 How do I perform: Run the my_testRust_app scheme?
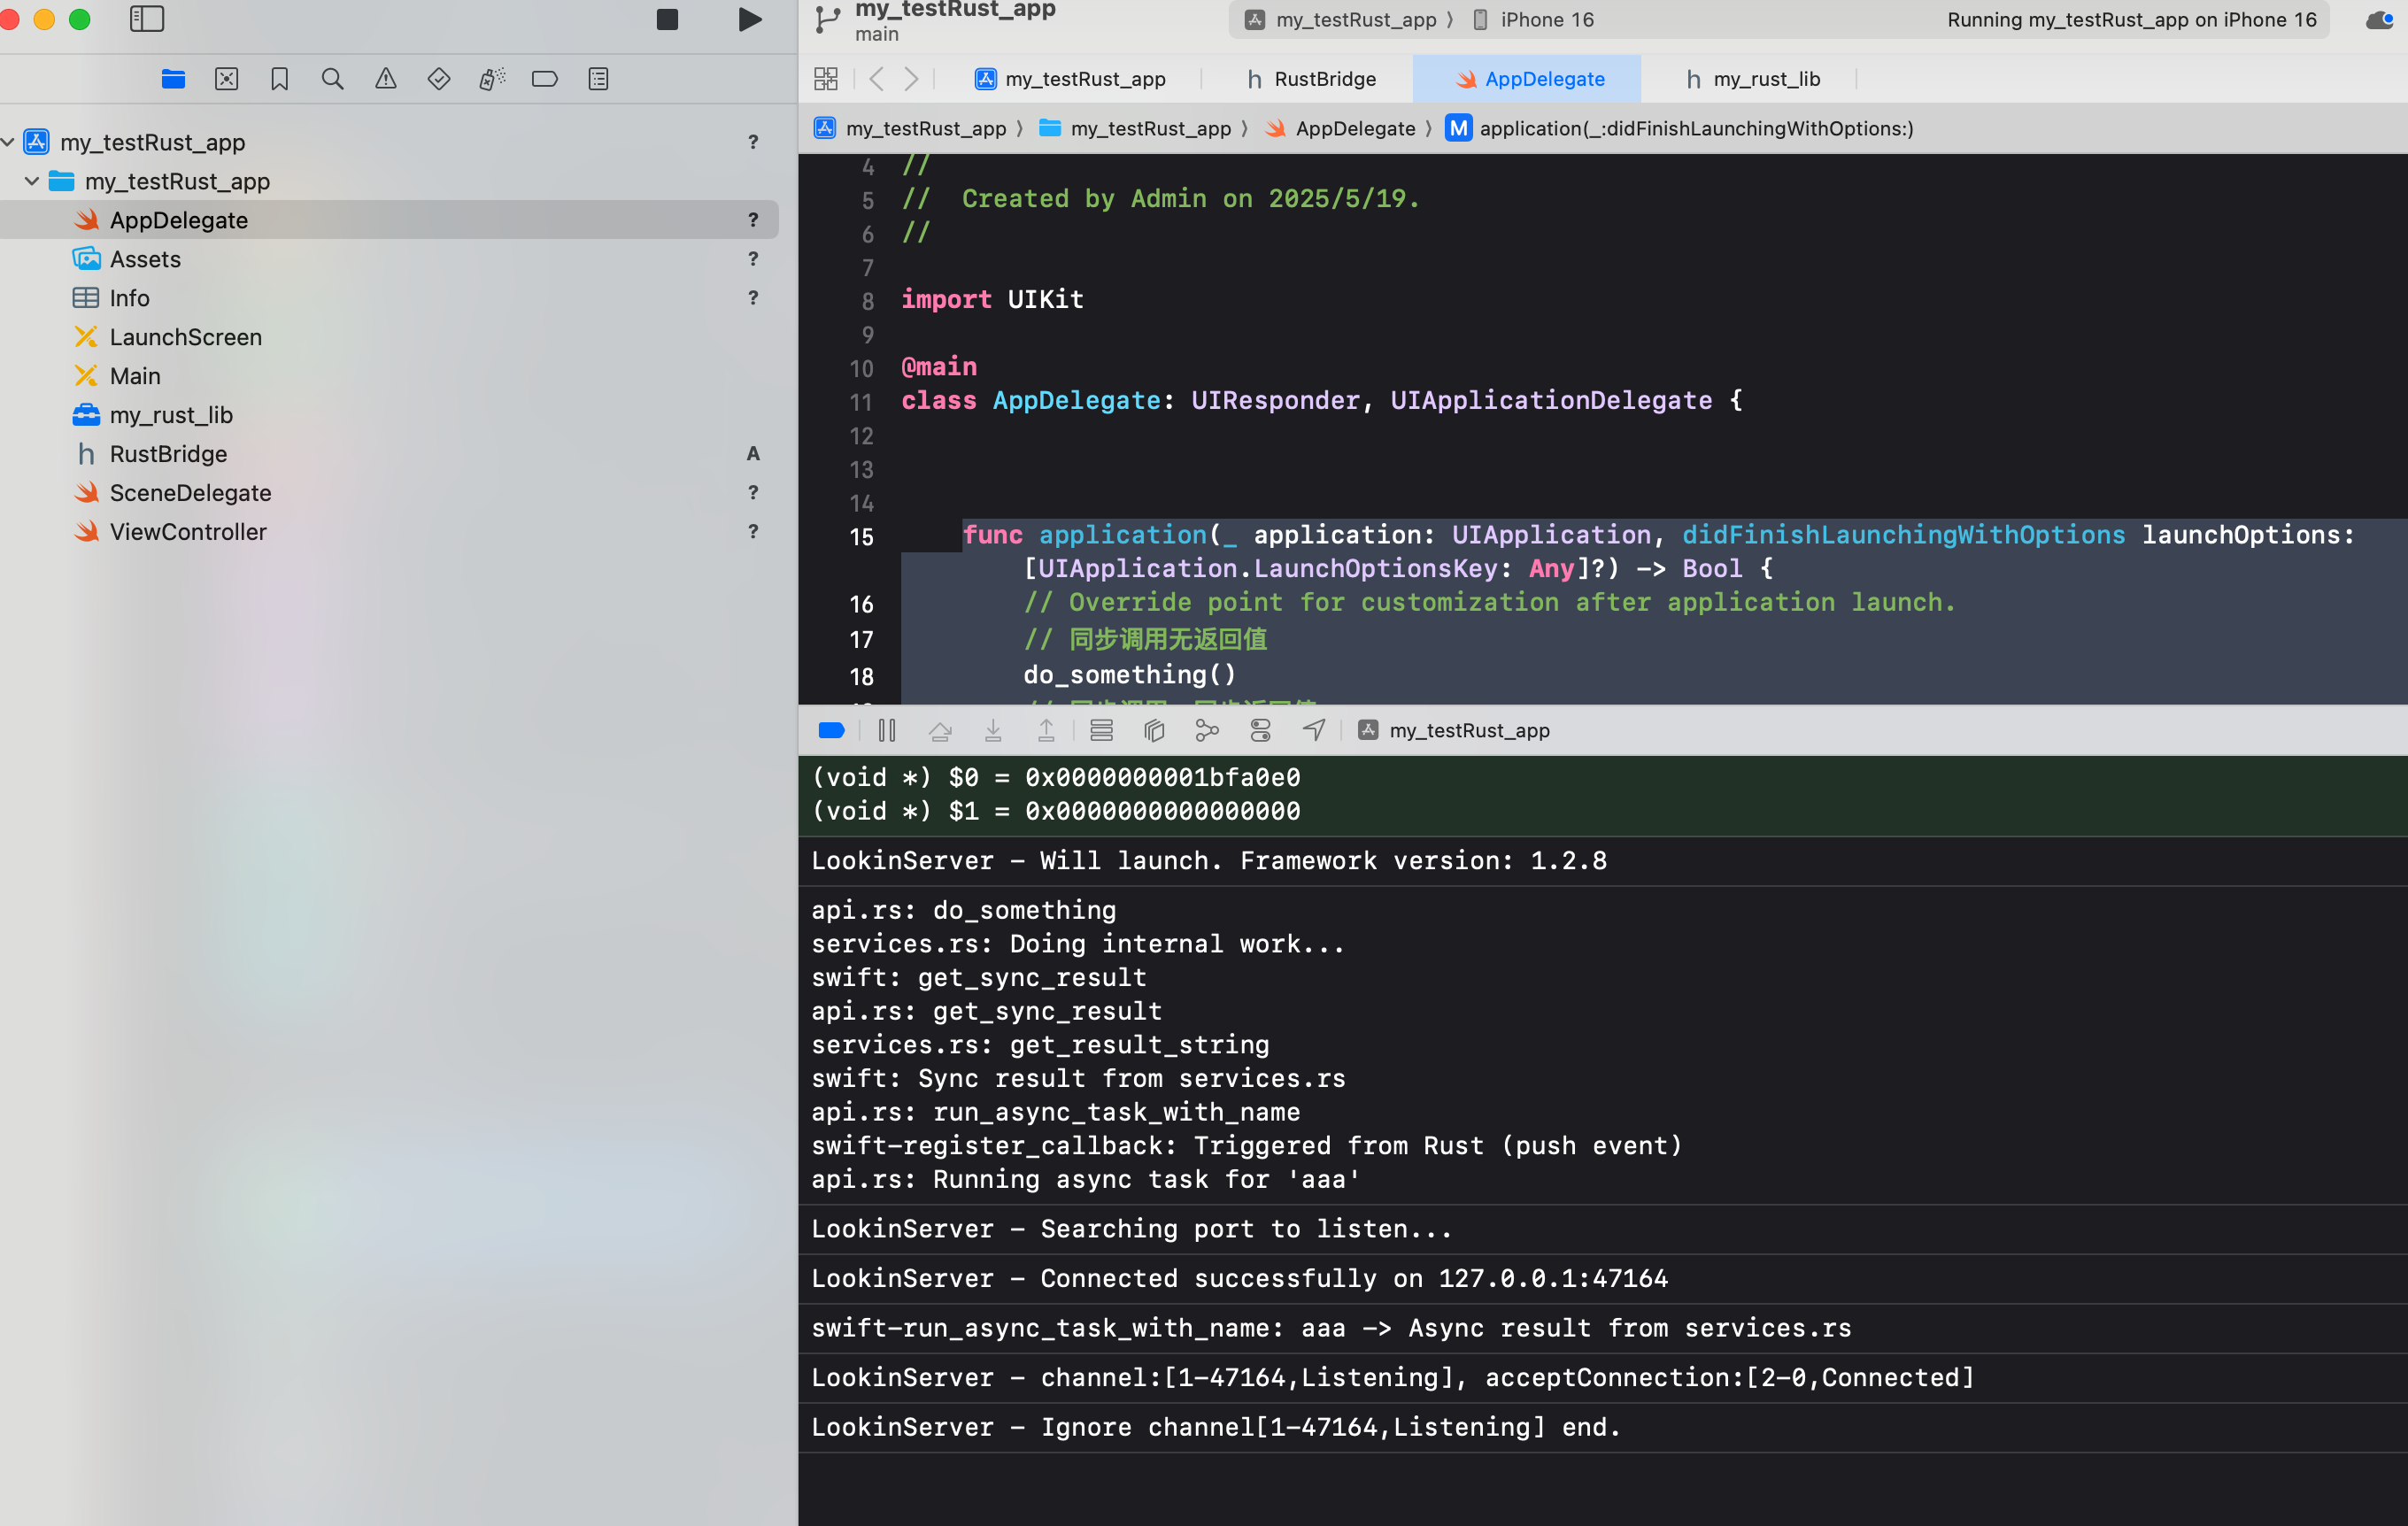pos(749,19)
